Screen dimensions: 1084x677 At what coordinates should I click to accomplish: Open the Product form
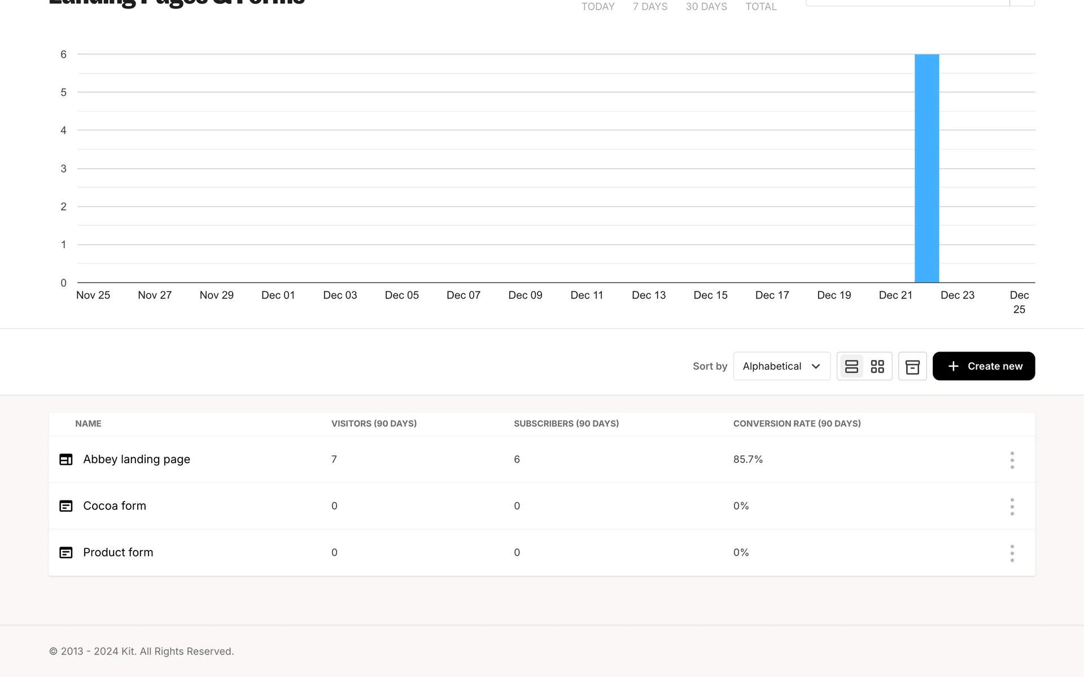(118, 552)
